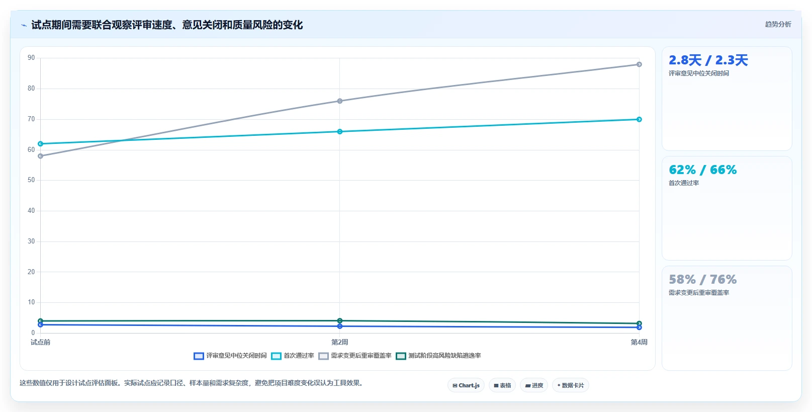The height and width of the screenshot is (412, 812).
Task: Click the 趋势分析 label in the header
Action: pyautogui.click(x=778, y=24)
